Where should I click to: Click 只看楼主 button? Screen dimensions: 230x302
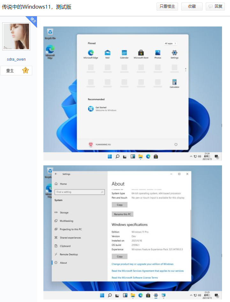point(167,7)
